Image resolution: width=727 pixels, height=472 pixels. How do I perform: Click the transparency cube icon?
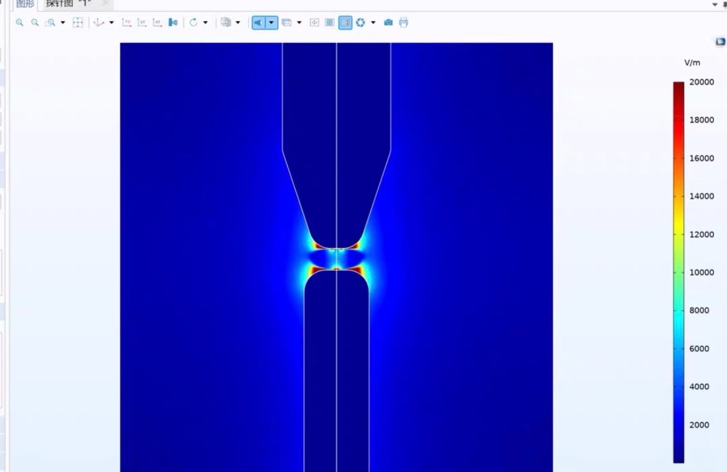(226, 22)
